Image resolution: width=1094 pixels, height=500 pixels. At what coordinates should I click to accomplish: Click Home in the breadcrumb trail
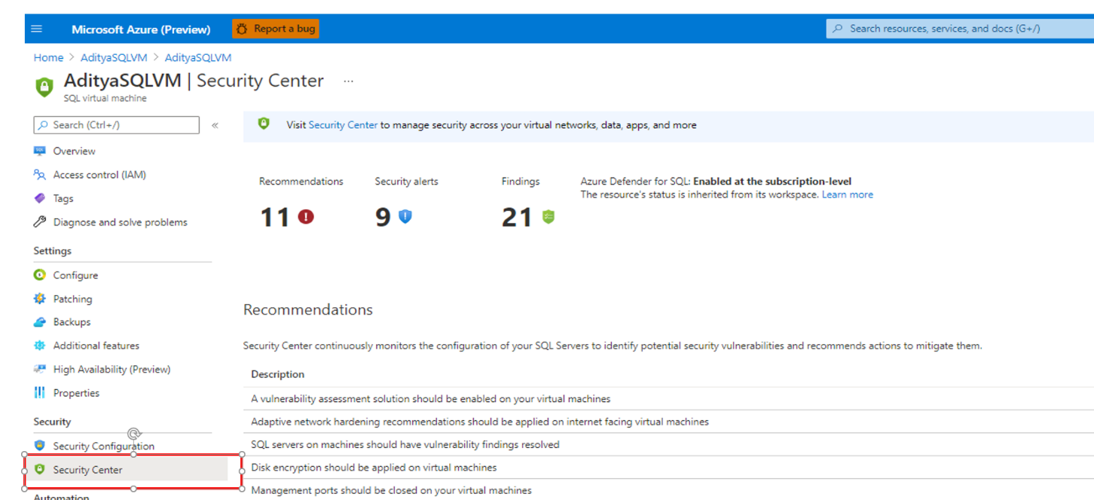click(48, 57)
